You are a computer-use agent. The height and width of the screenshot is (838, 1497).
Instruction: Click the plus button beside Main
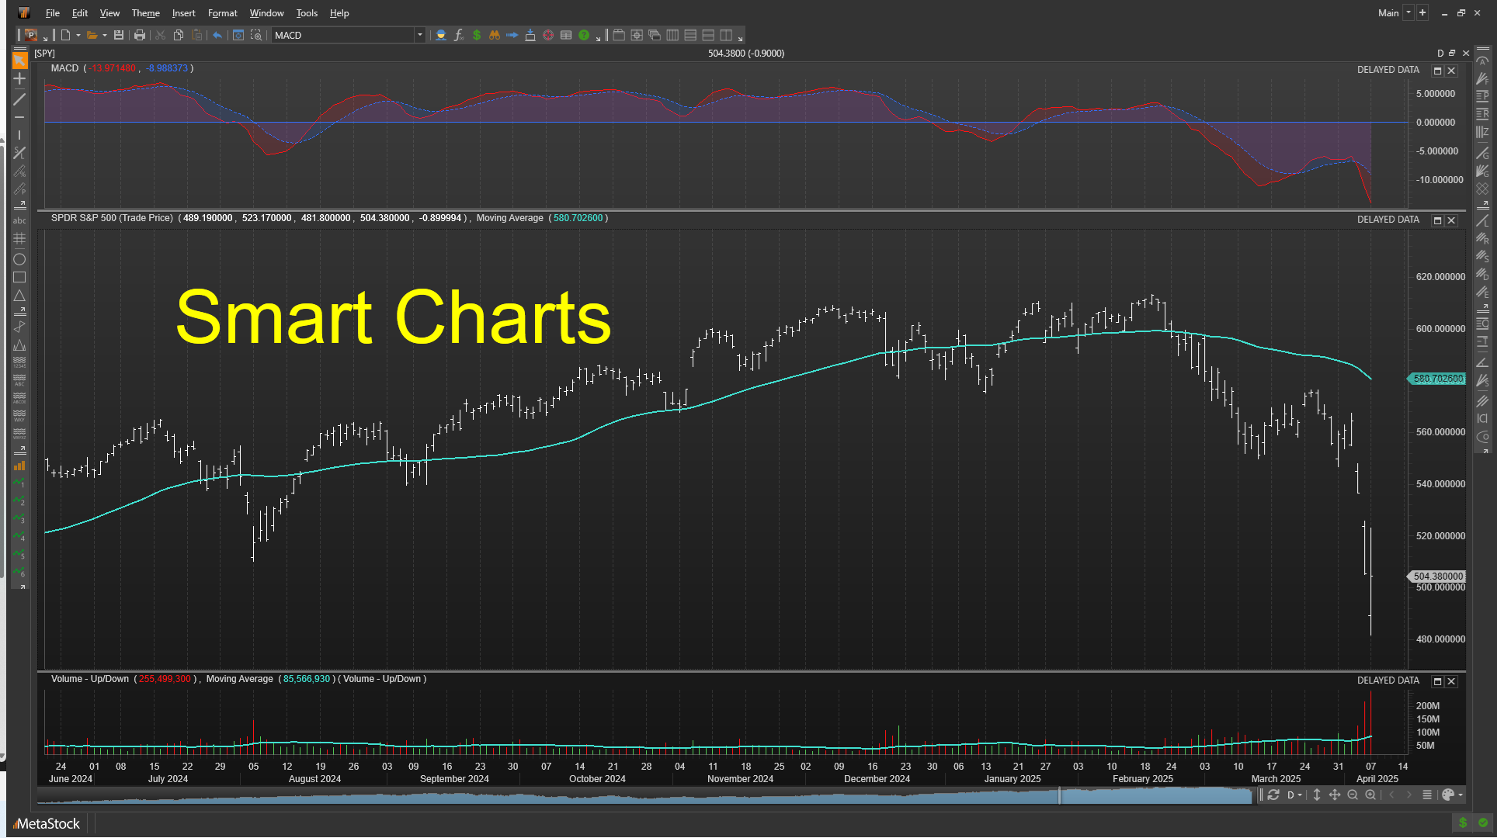pyautogui.click(x=1422, y=12)
